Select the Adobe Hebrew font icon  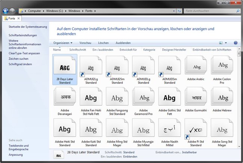pyautogui.click(x=222, y=97)
